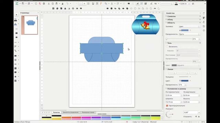Click the zoom slider in the status bar
This screenshot has width=220, height=123.
tap(191, 122)
